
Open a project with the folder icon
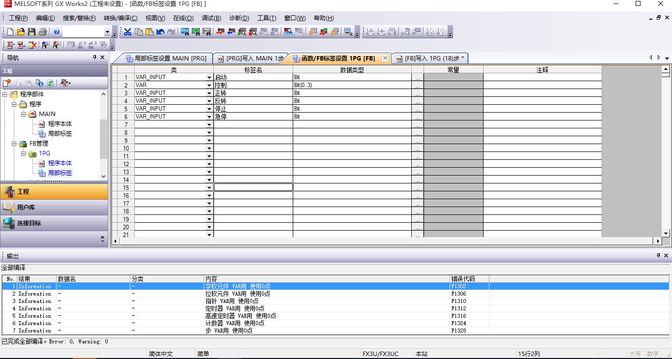pos(21,32)
